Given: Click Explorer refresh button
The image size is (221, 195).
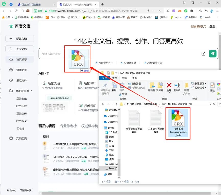Looking at the screenshot, I should click(214, 104).
